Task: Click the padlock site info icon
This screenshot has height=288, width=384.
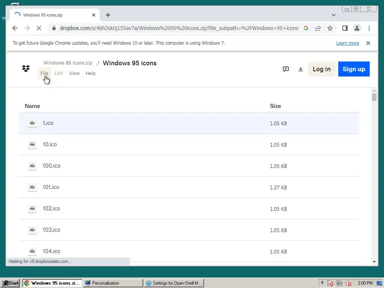Action: [x=54, y=28]
